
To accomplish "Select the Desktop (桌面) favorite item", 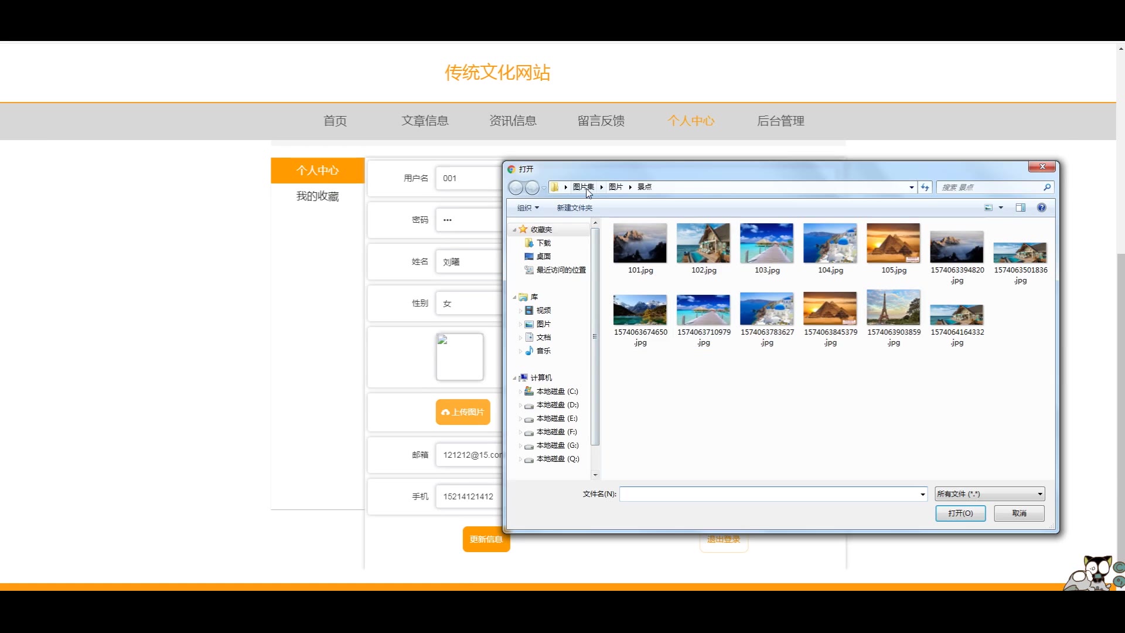I will click(x=543, y=256).
